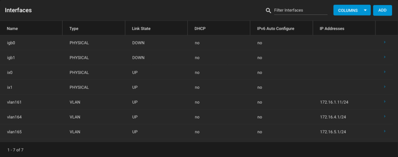Open the COLUMNS dropdown menu
Viewport: 398px width, 157px height.
pos(352,11)
